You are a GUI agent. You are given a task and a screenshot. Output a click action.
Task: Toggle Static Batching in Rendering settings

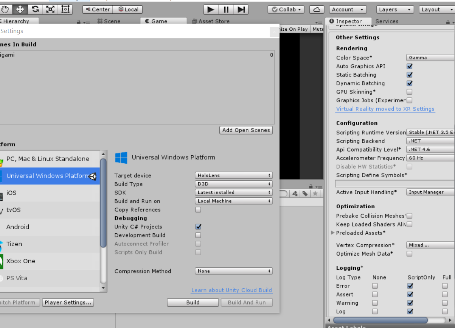pos(409,75)
